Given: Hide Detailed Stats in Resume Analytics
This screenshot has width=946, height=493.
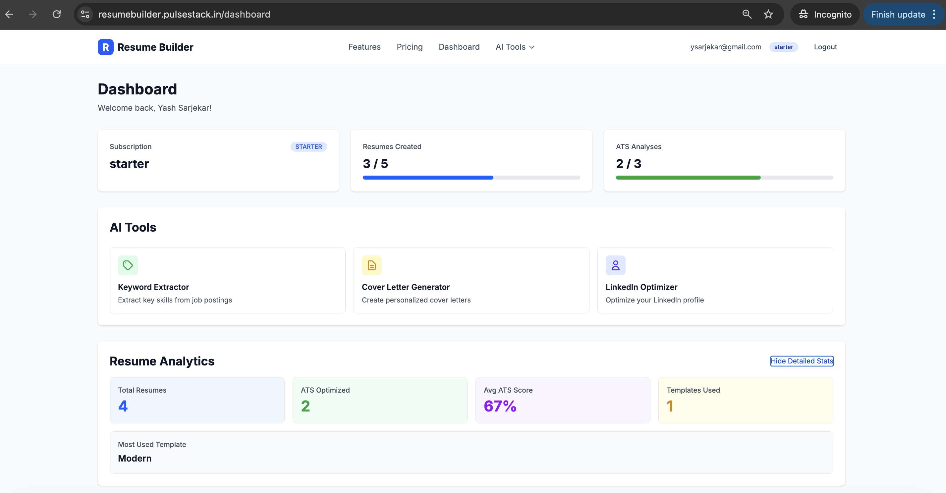Looking at the screenshot, I should coord(801,361).
